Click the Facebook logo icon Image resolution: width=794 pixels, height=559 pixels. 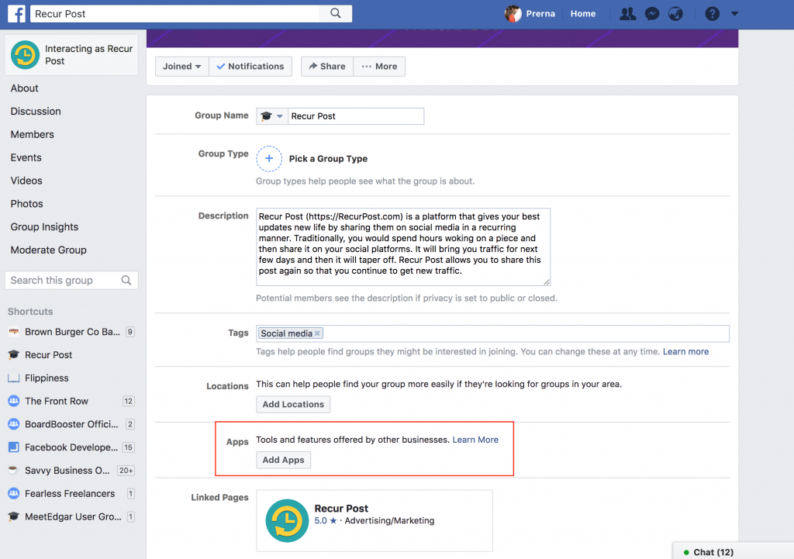17,14
